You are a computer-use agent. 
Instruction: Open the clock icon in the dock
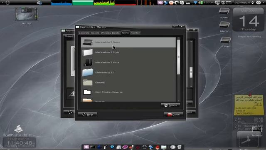tap(173, 147)
